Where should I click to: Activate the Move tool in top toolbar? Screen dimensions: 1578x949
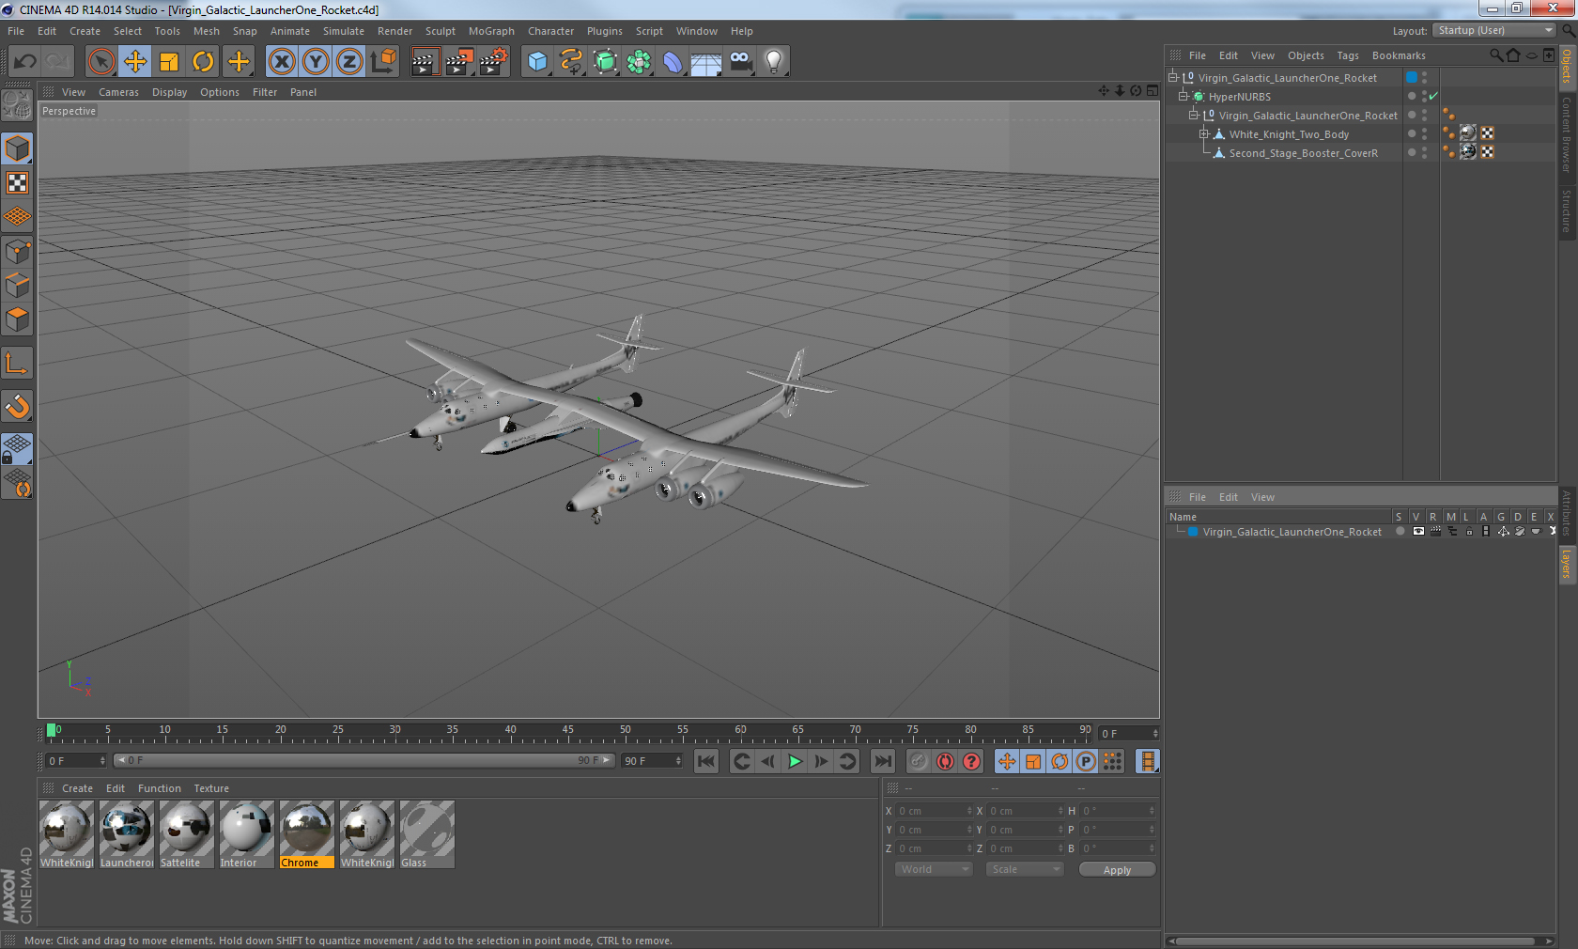pos(135,62)
